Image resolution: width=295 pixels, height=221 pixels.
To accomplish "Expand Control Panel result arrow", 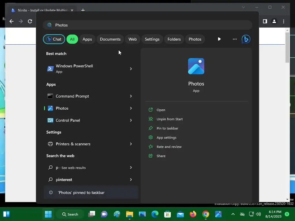I will (131, 120).
